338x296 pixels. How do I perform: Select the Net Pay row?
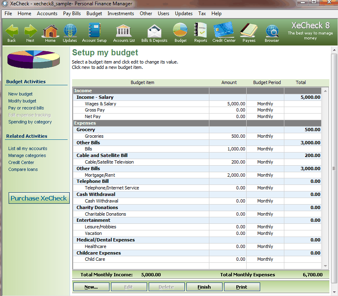tap(197, 116)
